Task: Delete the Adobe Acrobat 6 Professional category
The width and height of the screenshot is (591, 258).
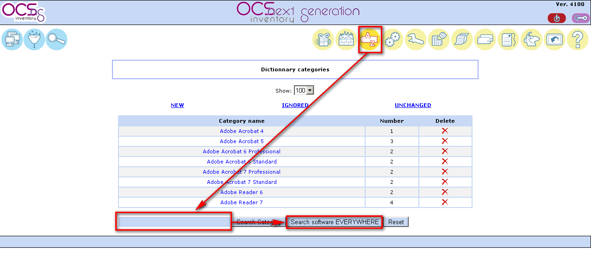Action: (445, 151)
